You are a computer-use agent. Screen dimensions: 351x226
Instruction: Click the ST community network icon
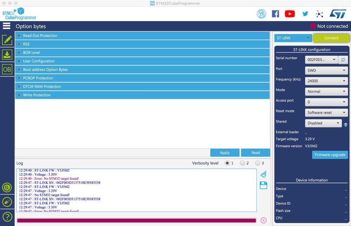[319, 14]
